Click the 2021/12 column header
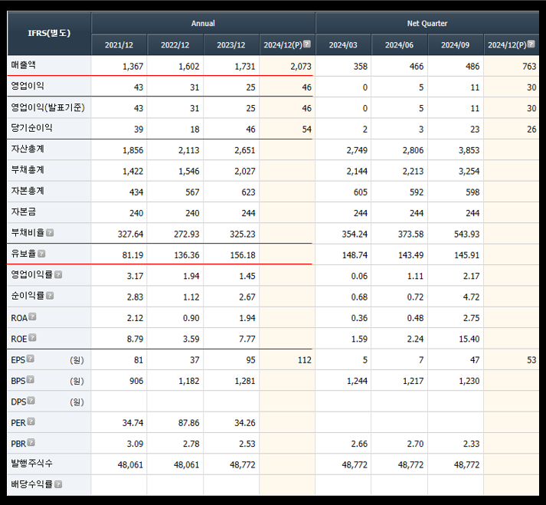This screenshot has height=505, width=546. tap(119, 45)
